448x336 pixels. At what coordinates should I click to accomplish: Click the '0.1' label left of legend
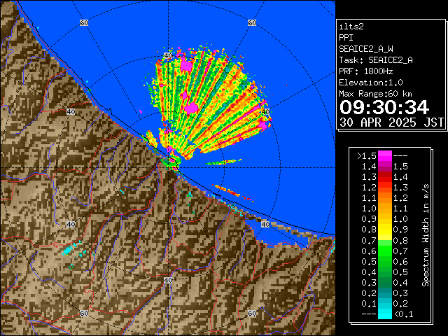pos(369,304)
